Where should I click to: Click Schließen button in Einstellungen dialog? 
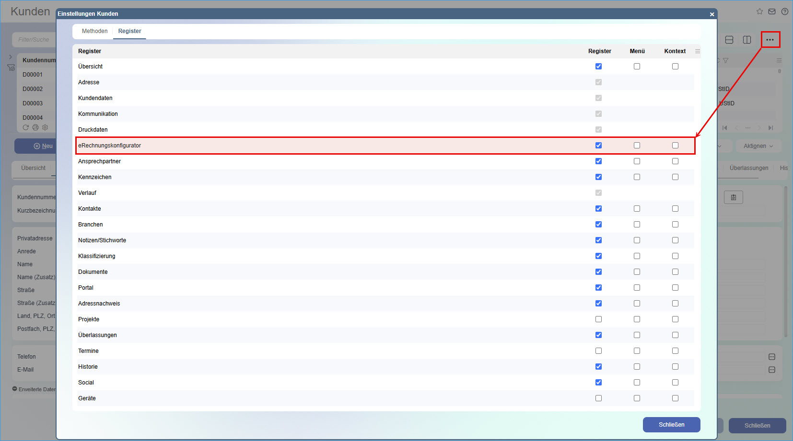point(671,425)
